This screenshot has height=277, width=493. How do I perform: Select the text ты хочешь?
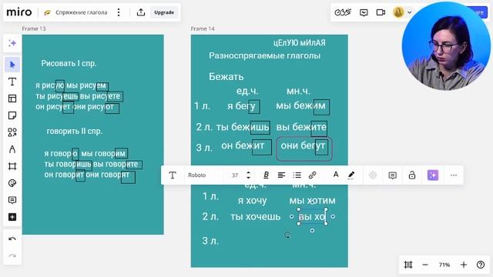coord(255,216)
